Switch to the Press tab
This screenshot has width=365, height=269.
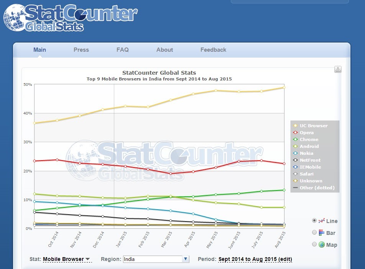tap(81, 50)
